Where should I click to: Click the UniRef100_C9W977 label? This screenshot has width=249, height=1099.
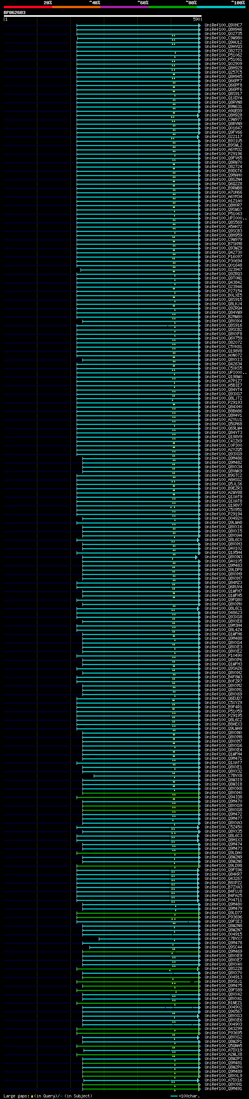(x=223, y=119)
